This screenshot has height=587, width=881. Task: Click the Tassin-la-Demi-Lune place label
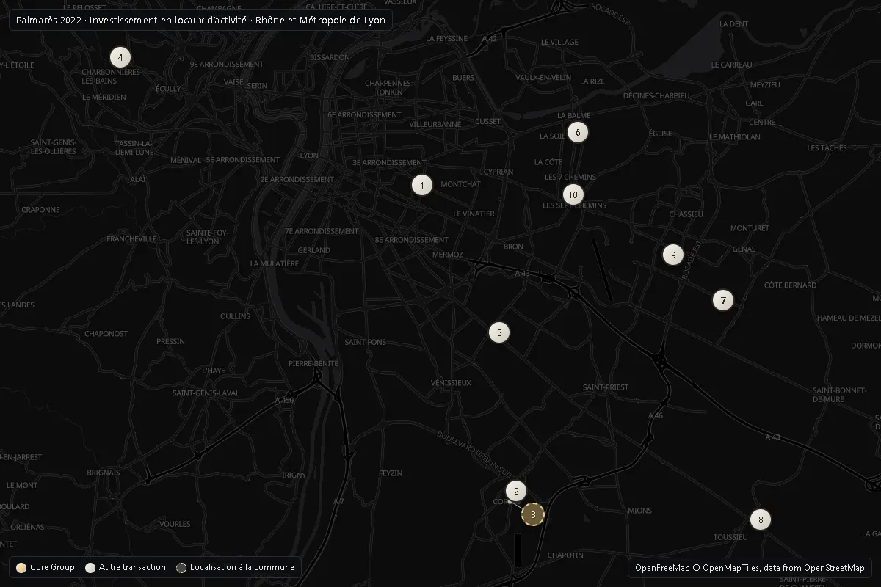(134, 148)
